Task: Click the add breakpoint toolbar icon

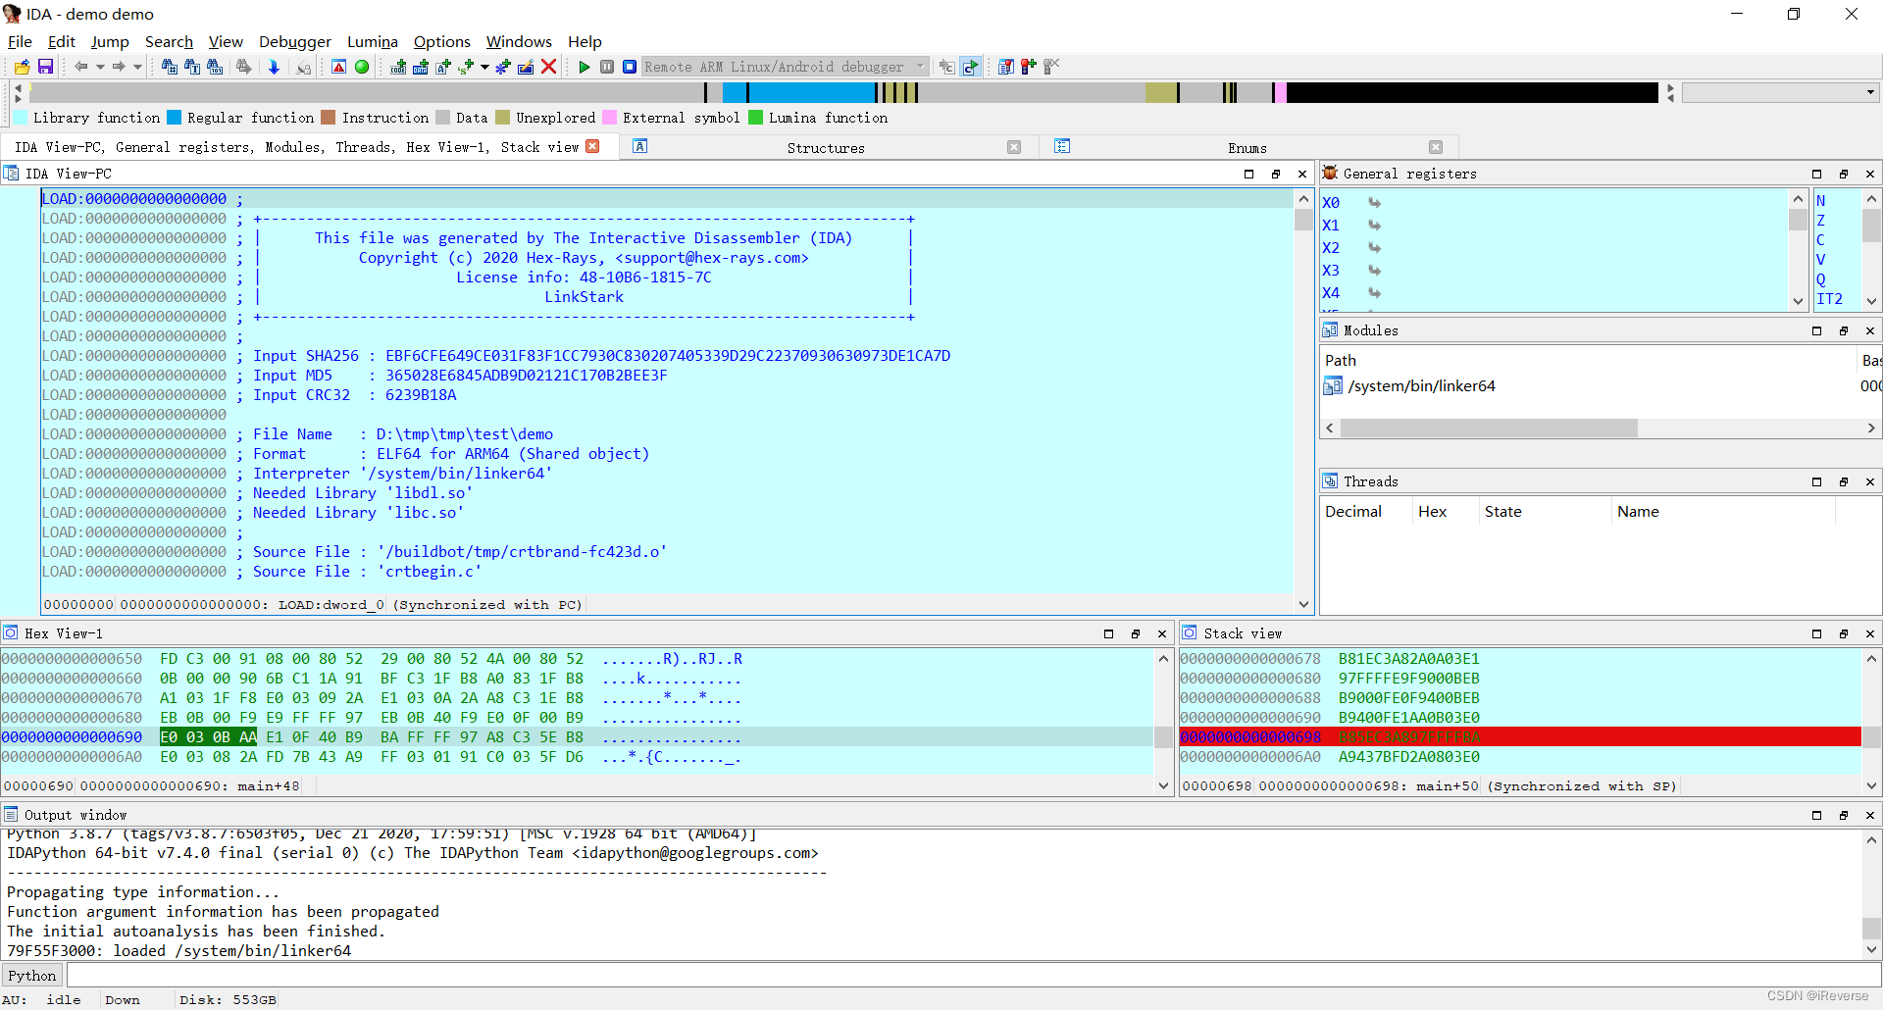Action: point(1028,67)
